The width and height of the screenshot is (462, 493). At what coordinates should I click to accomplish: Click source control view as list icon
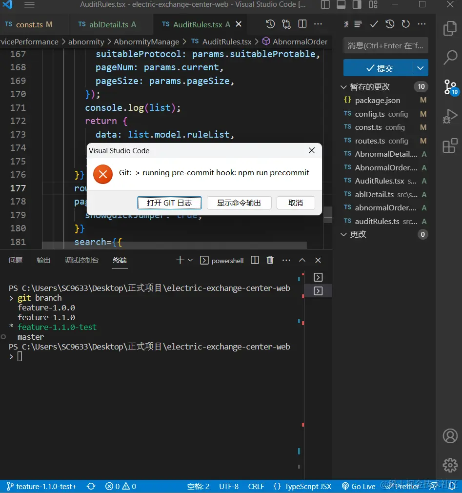coord(358,24)
